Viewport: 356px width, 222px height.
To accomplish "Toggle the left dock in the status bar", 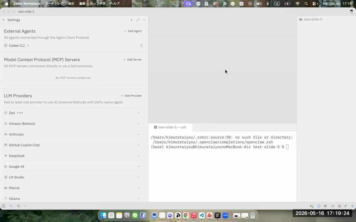I will click(x=4, y=206).
